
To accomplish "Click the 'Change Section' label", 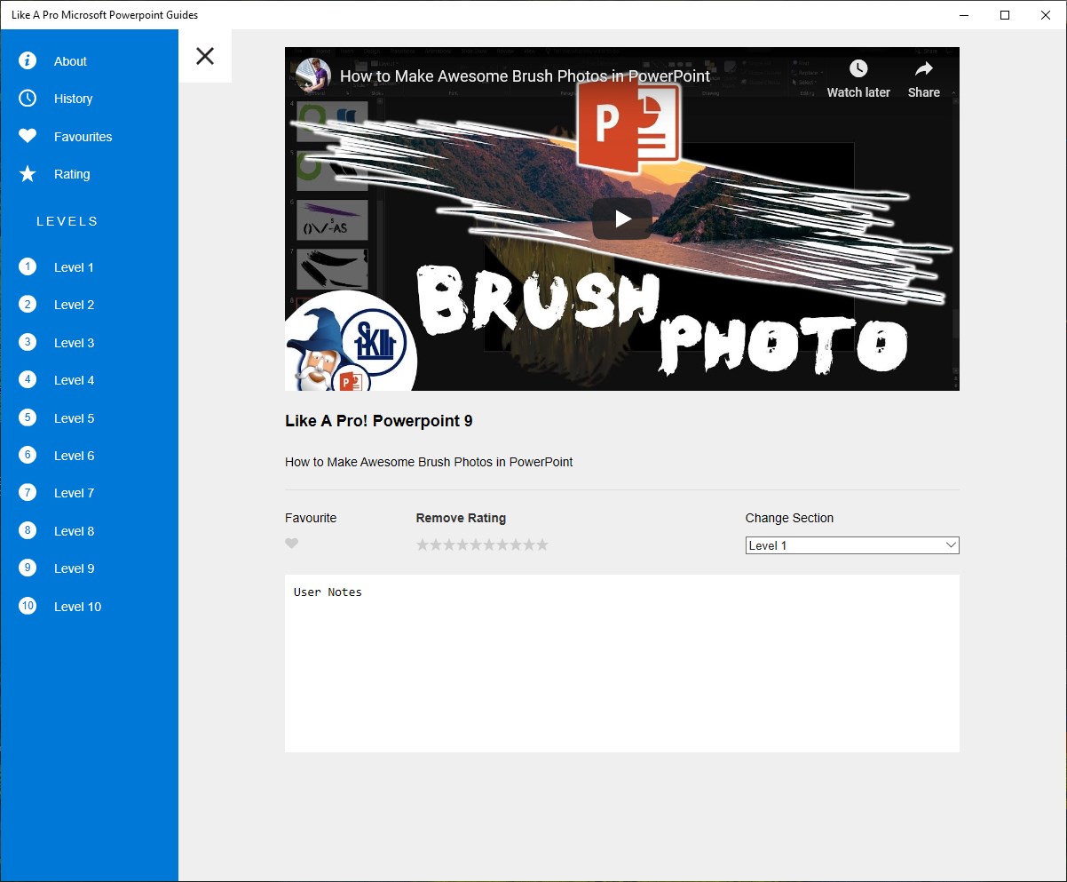I will coord(789,518).
